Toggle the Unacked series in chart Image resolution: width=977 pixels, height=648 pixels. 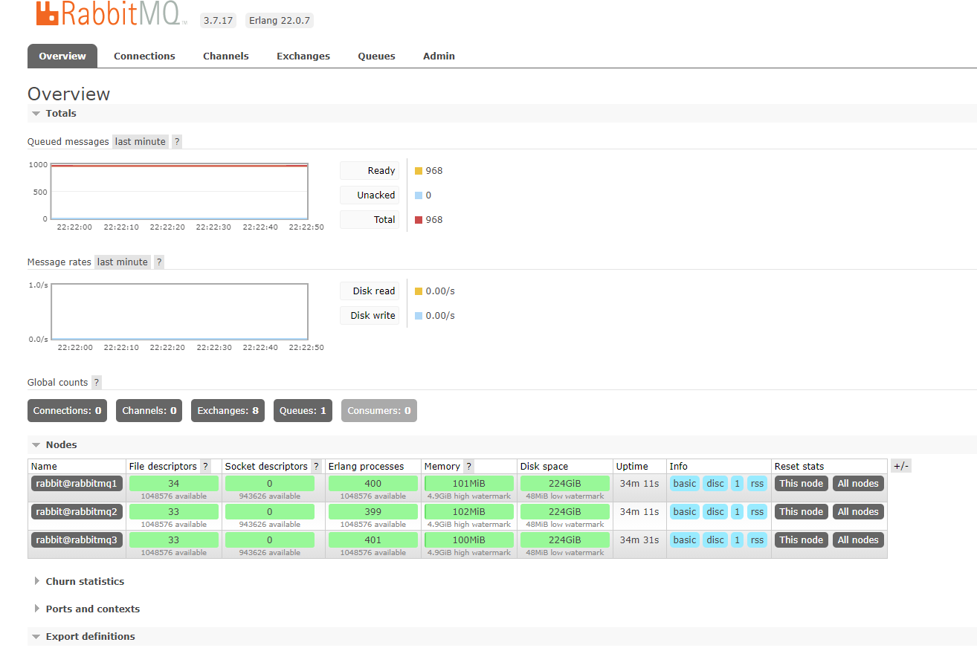(370, 195)
